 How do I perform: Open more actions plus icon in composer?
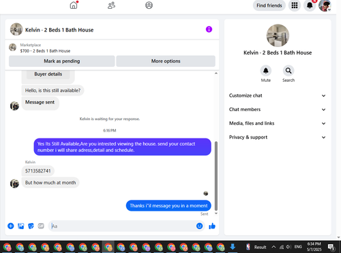click(x=11, y=226)
